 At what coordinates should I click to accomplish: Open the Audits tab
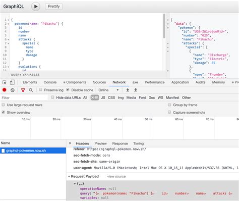point(200,82)
